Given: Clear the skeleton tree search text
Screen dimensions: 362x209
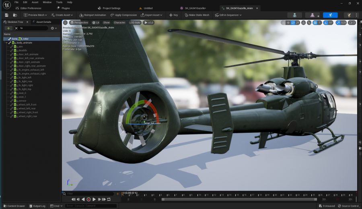Looking at the screenshot, I should coord(16,28).
